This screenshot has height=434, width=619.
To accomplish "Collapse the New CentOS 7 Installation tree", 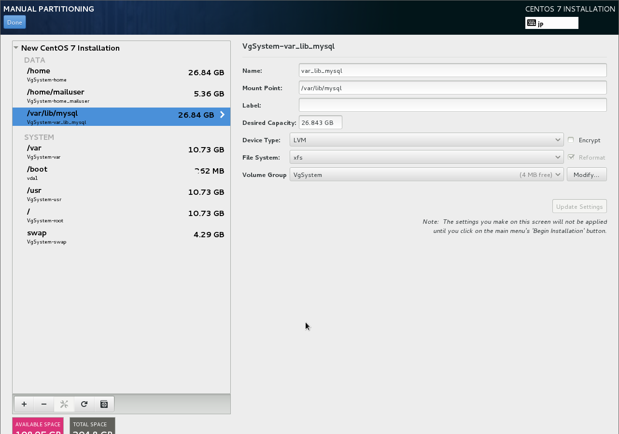I will point(16,48).
